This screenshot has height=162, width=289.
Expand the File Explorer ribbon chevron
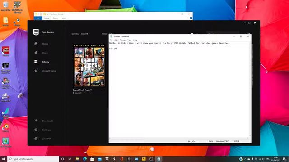(188, 18)
